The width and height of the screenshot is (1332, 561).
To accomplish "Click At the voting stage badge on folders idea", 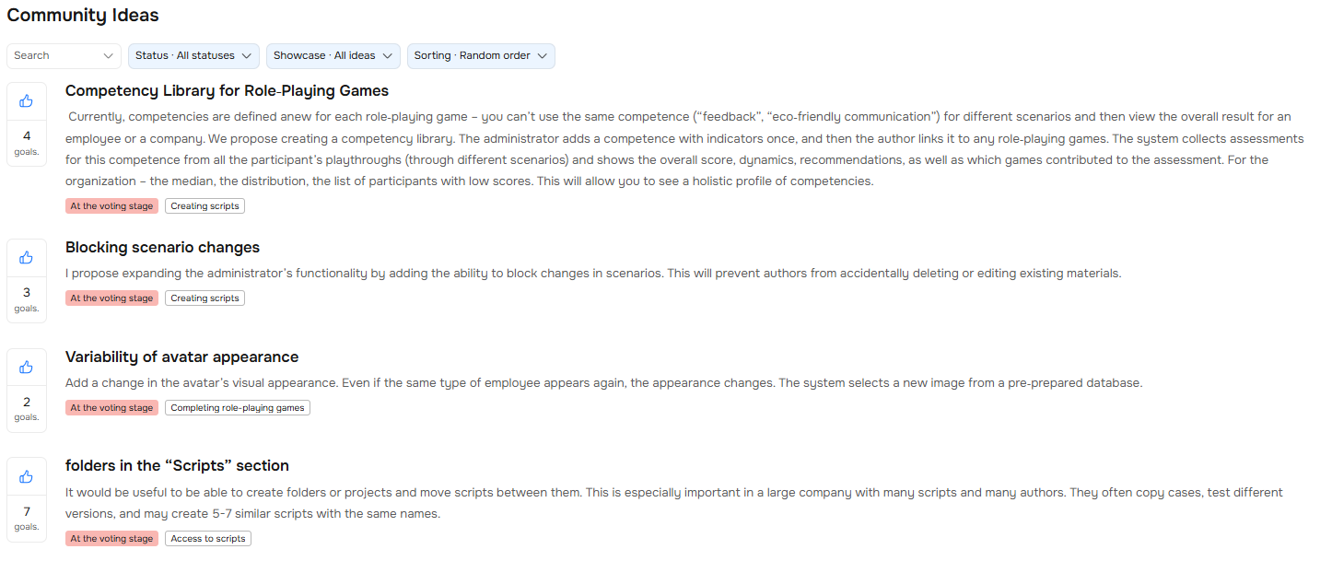I will [x=111, y=539].
